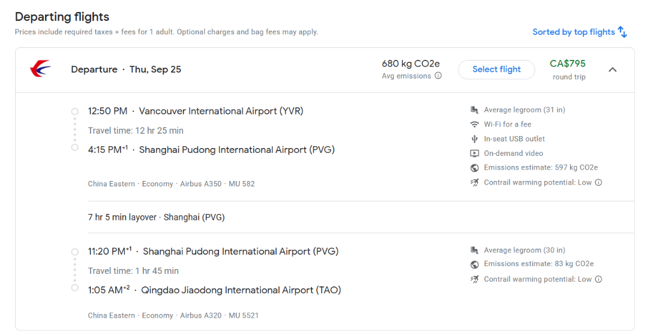This screenshot has width=648, height=332.
Task: Click the On-demand video icon
Action: point(475,153)
